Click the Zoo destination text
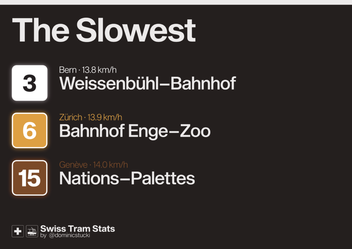Viewport: 352px width, 249px height. (196, 131)
